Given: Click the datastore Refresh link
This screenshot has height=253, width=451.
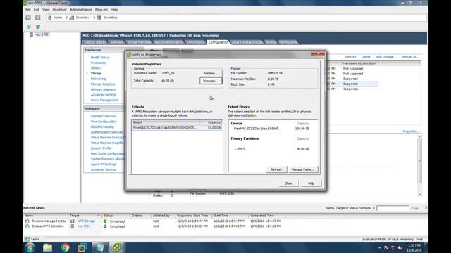Looking at the screenshot, I should tap(350, 57).
